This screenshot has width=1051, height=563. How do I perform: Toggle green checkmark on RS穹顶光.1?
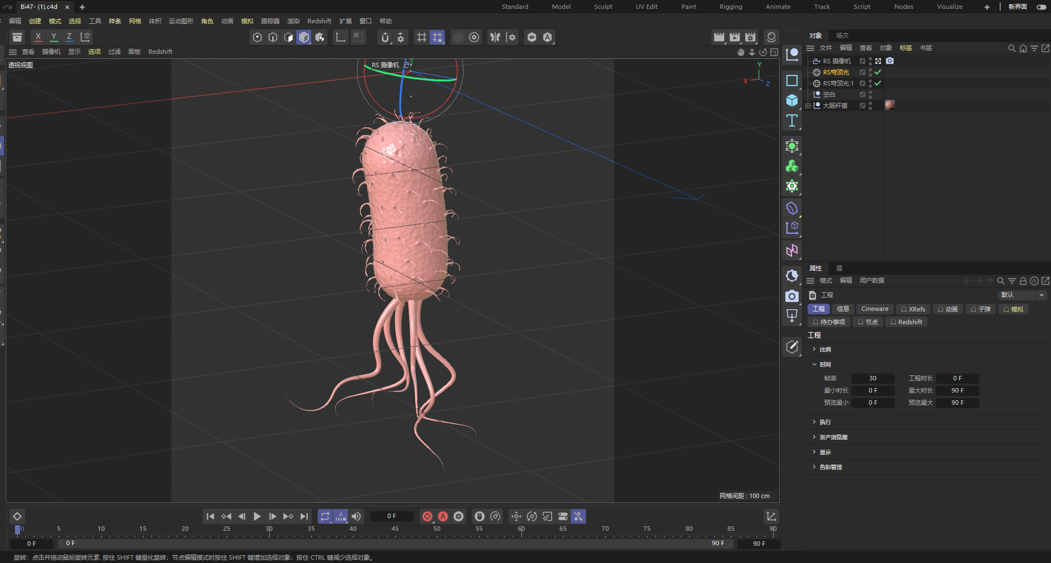coord(878,83)
